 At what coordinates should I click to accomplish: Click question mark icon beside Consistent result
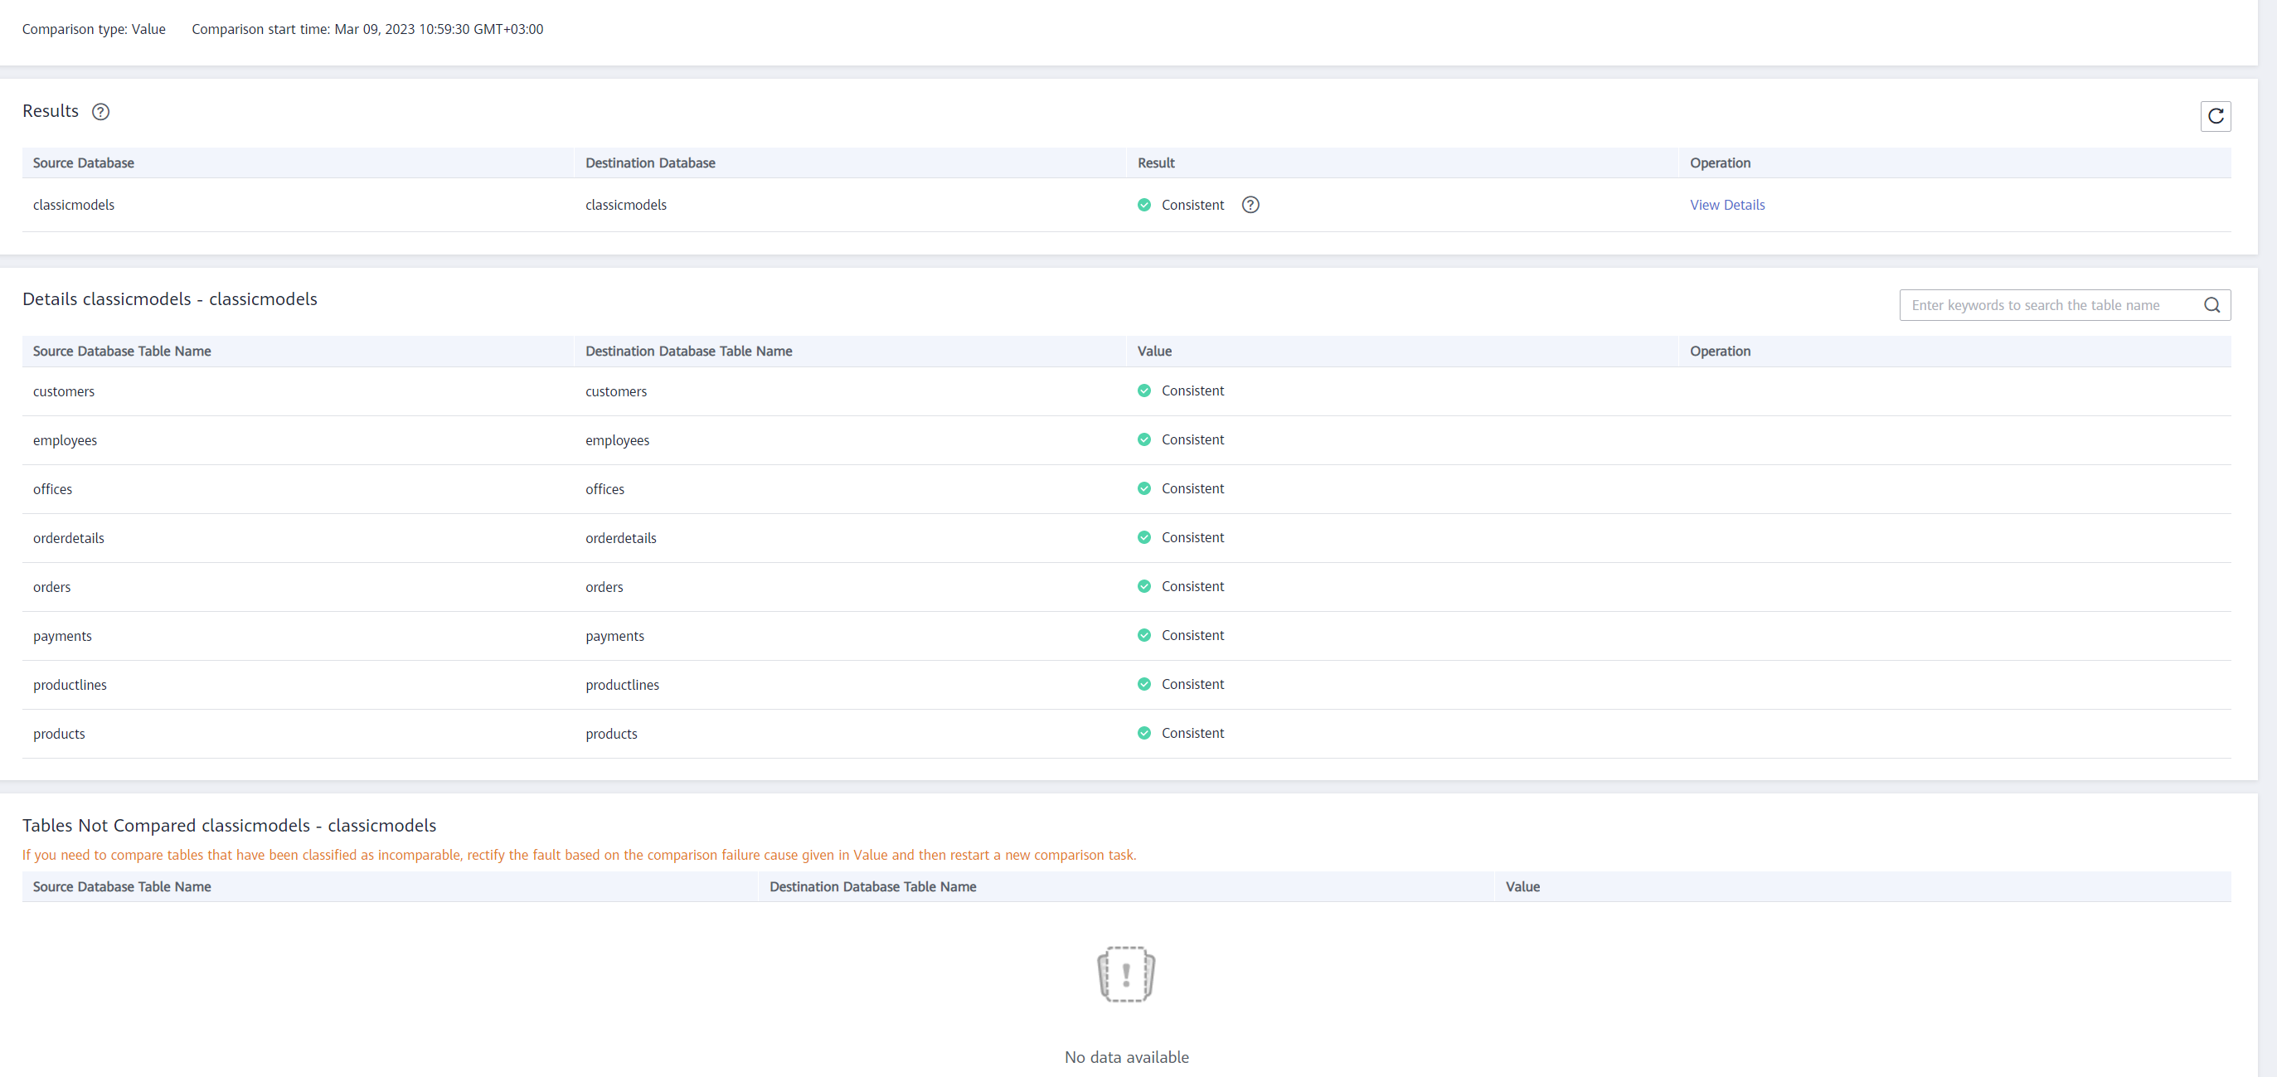click(1250, 205)
